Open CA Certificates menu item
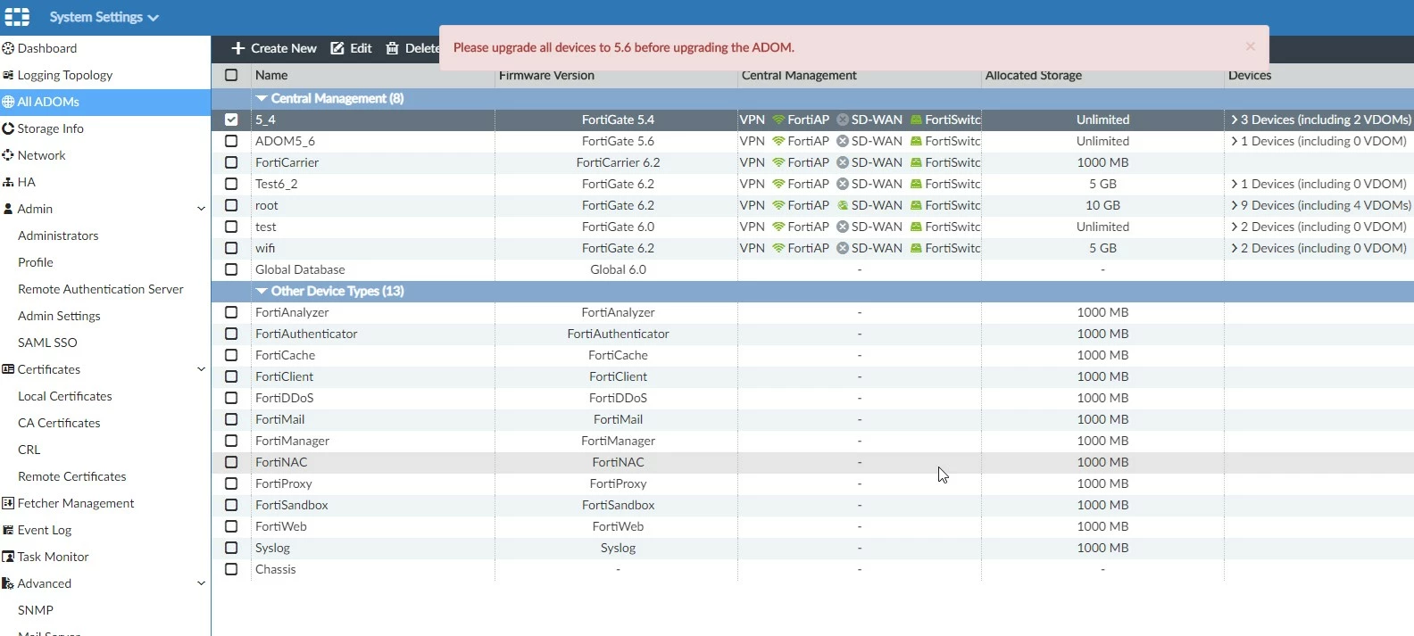The width and height of the screenshot is (1414, 636). click(x=59, y=423)
